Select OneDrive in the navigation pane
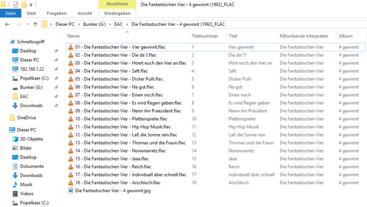The height and width of the screenshot is (207, 367). tap(26, 118)
